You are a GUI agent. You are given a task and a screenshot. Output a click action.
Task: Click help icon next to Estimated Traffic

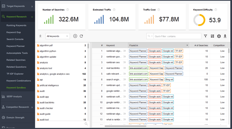point(114,10)
